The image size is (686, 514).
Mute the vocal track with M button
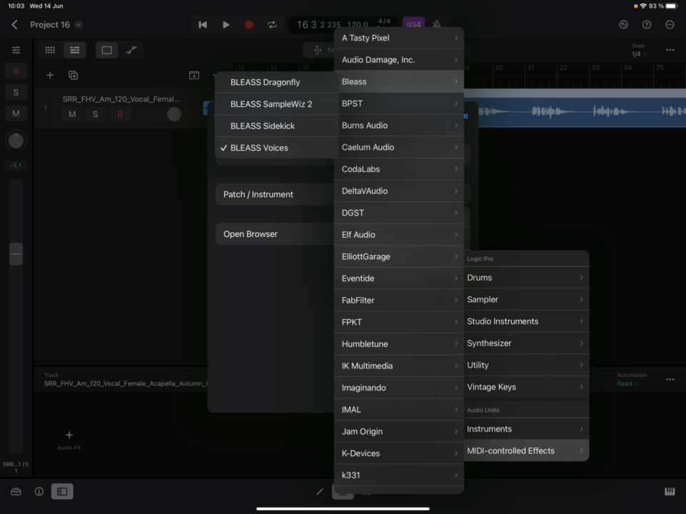72,114
